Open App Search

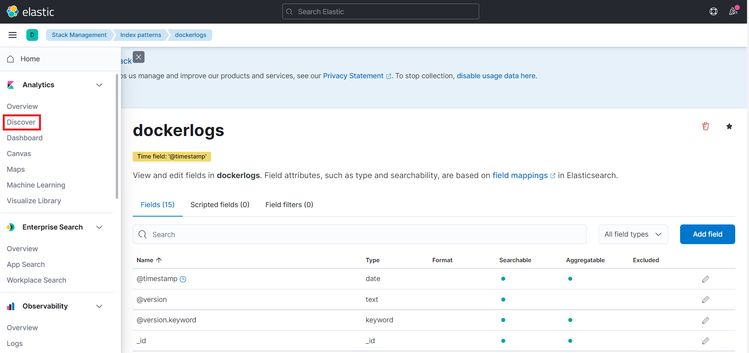click(26, 265)
